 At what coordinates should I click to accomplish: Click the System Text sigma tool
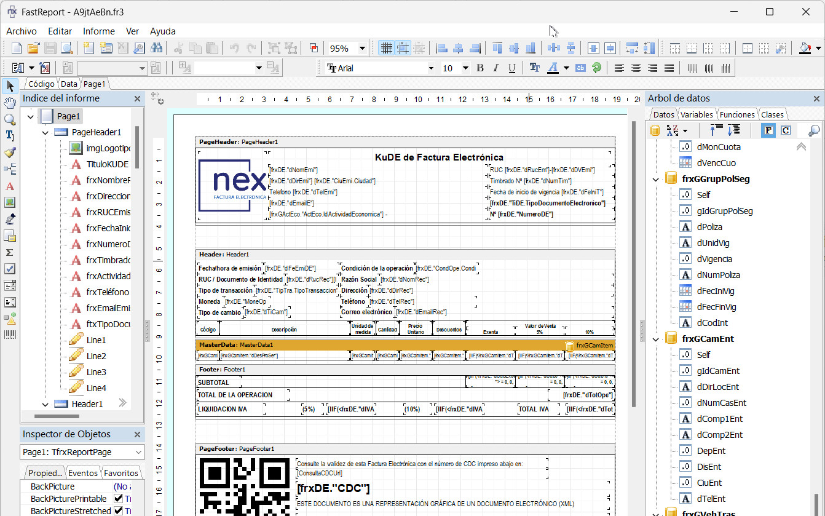(x=10, y=252)
